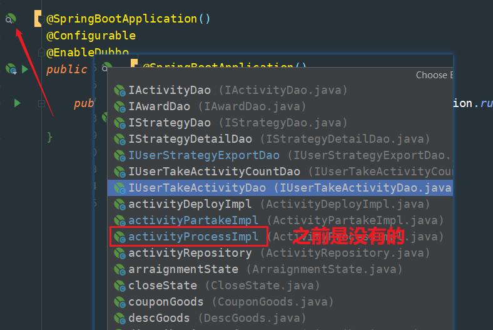
Task: Select activityRepository bean
Action: [280, 253]
